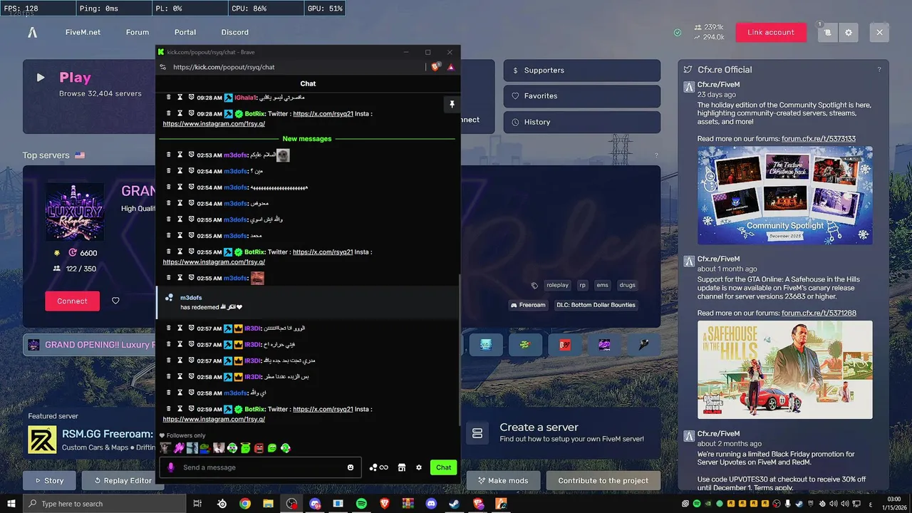912x513 pixels.
Task: Open forum.cfx.re/t/5373133 link
Action: (819, 139)
